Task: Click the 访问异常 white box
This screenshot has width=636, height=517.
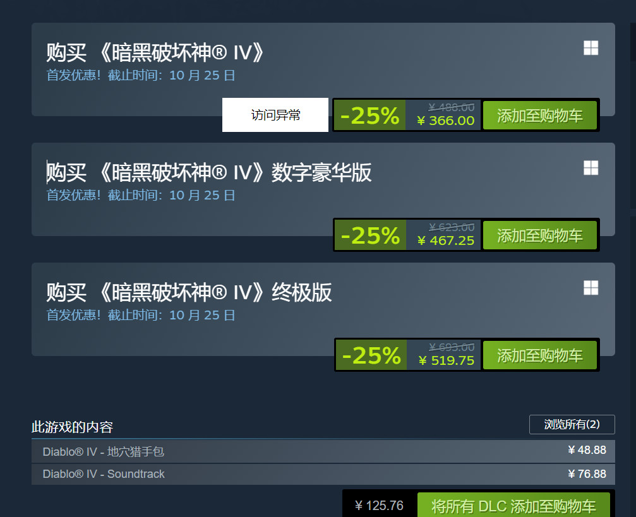Action: [275, 115]
